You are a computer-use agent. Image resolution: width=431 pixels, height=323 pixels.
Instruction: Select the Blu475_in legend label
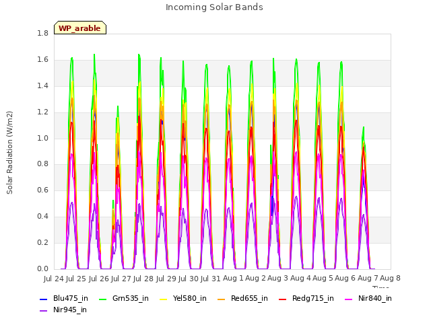click(71, 298)
